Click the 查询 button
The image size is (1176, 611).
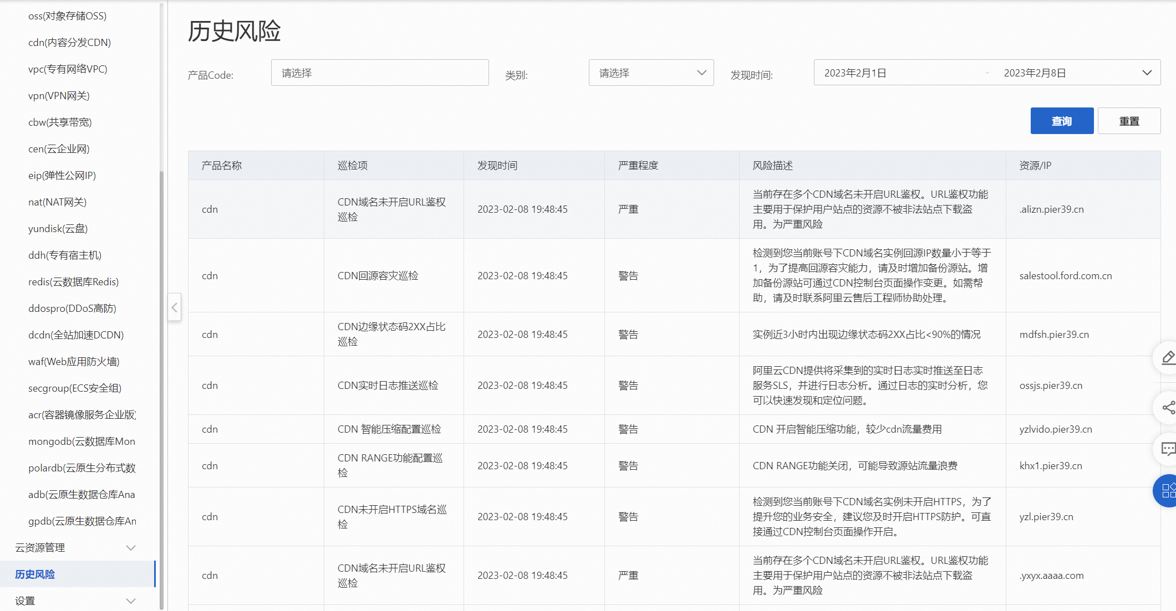[1062, 121]
